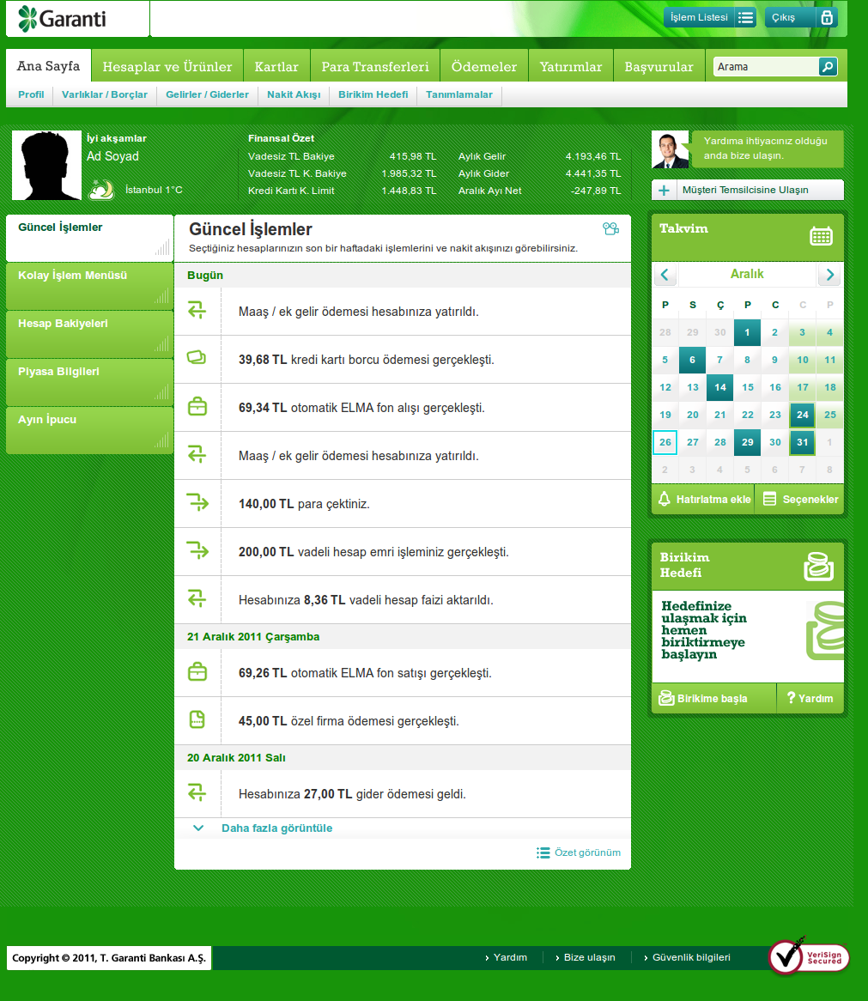Image resolution: width=868 pixels, height=1001 pixels.
Task: Click into the Arama search field
Action: point(766,66)
